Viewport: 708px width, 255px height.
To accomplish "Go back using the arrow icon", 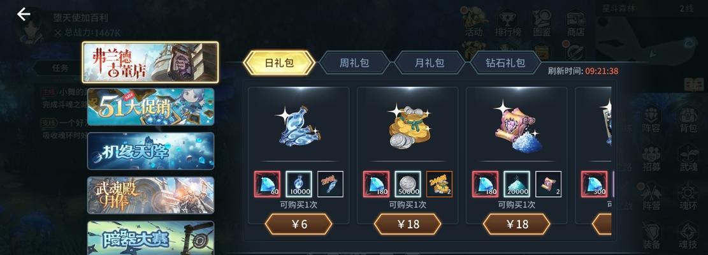I will (x=24, y=15).
